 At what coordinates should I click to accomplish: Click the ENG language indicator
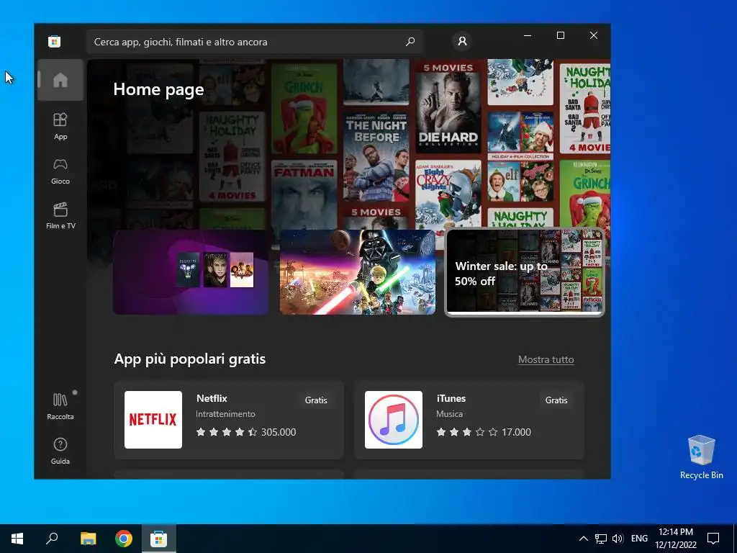point(639,539)
